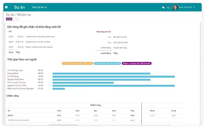Open the Toàn bộ tác vụ menu
205x128 pixels.
(x=39, y=7)
